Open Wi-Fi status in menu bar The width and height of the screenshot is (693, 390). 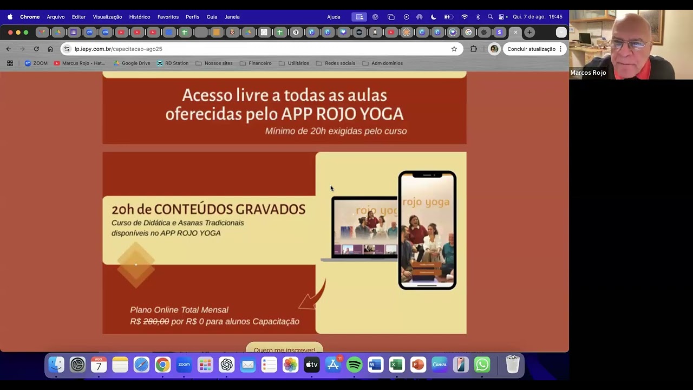click(x=465, y=17)
